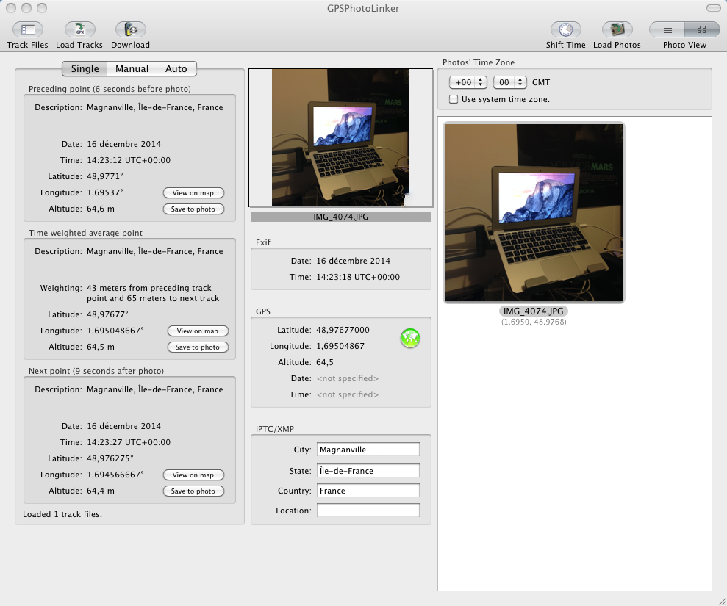
Task: Click the Download from GPS device icon
Action: tap(131, 29)
